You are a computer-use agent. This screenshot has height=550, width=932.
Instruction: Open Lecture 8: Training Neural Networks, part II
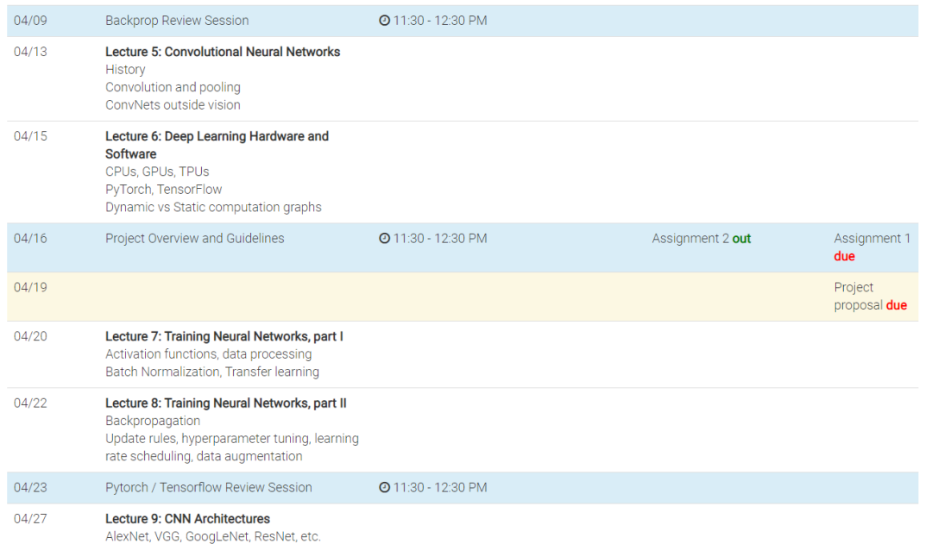pos(226,403)
